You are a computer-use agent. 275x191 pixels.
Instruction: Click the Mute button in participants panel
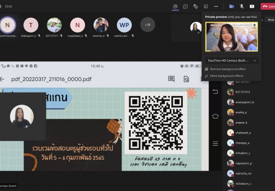point(270,20)
